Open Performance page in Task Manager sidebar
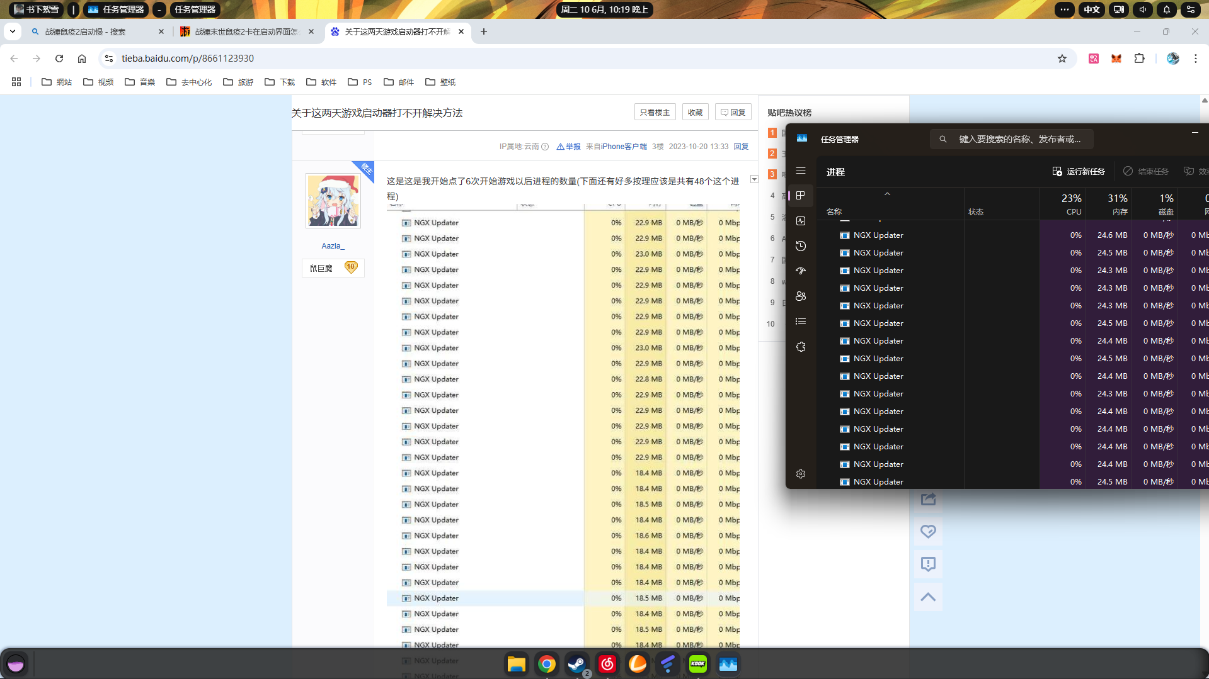The height and width of the screenshot is (679, 1209). coord(801,221)
